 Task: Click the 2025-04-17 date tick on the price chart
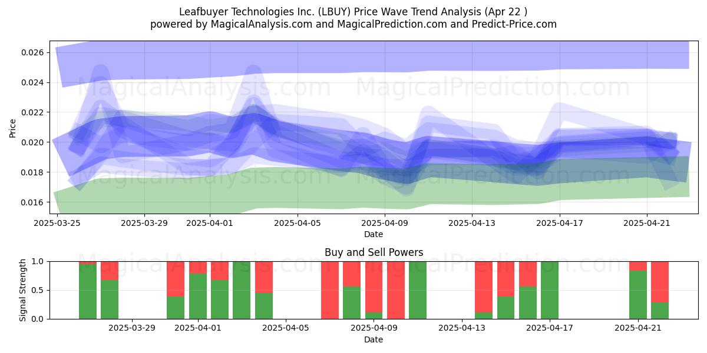coord(560,223)
